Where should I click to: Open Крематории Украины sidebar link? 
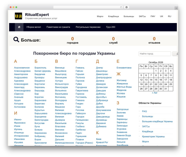coord(153,137)
